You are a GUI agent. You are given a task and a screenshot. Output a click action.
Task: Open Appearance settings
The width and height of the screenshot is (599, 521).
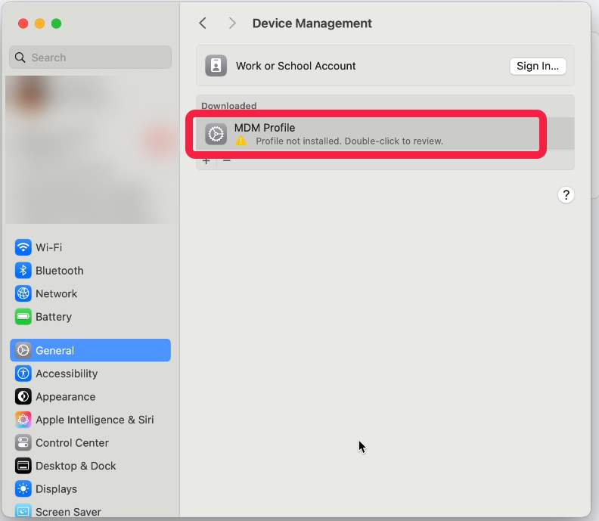click(x=90, y=396)
